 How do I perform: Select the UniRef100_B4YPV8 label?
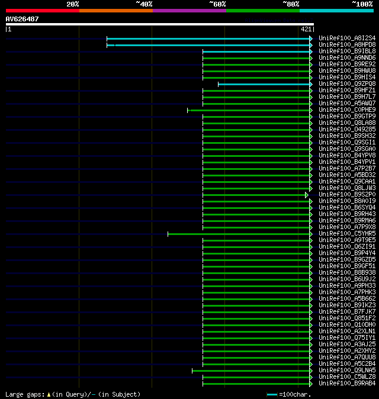coord(347,156)
